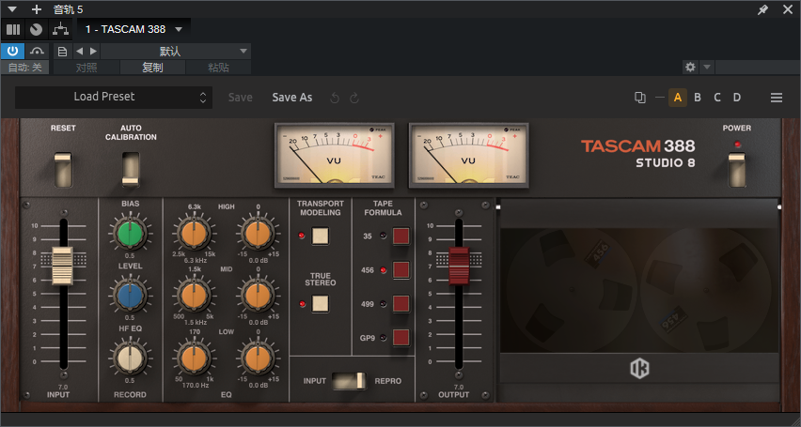
Task: Click Save As
Action: (292, 98)
